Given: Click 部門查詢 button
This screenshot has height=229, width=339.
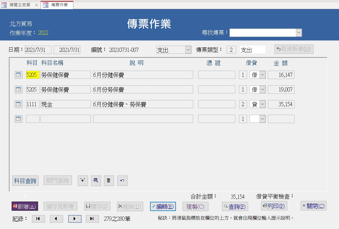Looking at the screenshot, I should [x=58, y=180].
